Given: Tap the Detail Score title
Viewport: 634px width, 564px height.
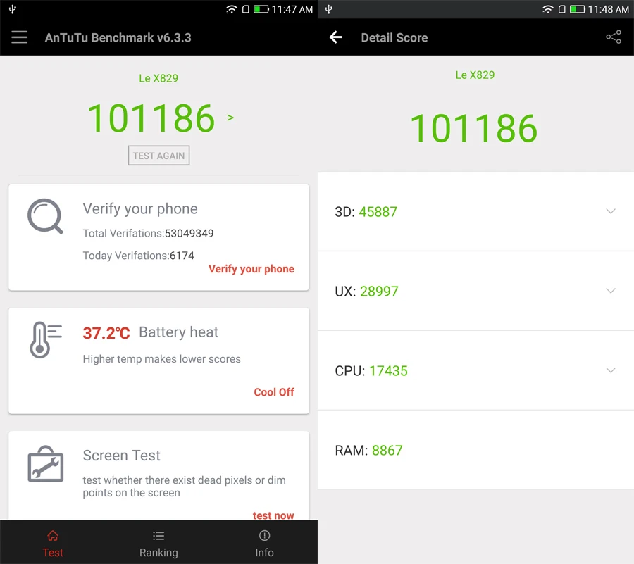Looking at the screenshot, I should click(394, 37).
